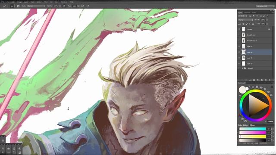Open the workspace switcher dropdown
The image size is (276, 155).
tap(265, 6)
